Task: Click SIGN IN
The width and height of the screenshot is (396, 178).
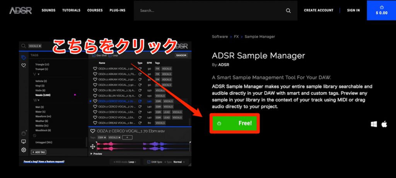Action: pos(353,10)
